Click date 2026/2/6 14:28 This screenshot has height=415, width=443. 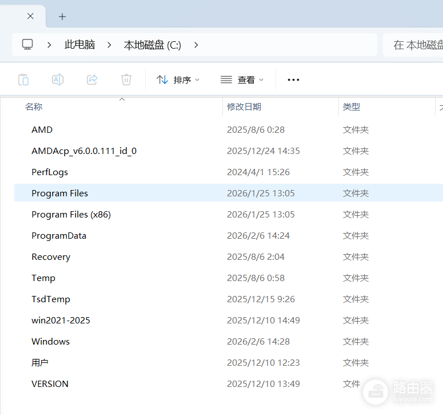pyautogui.click(x=258, y=342)
